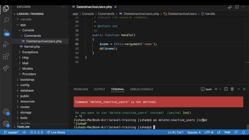The height and width of the screenshot is (140, 249).
Task: Select the bash terminal label
Action: [206, 89]
